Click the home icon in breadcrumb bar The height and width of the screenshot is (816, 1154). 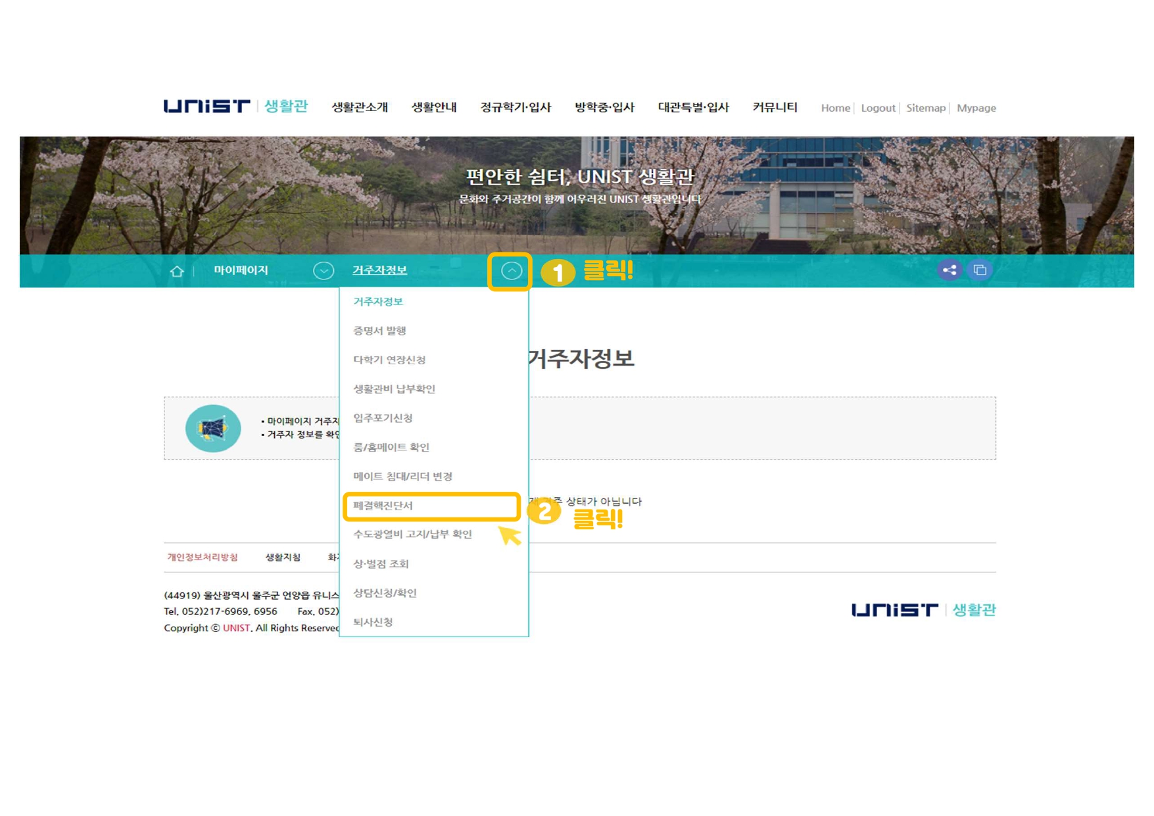coord(176,271)
